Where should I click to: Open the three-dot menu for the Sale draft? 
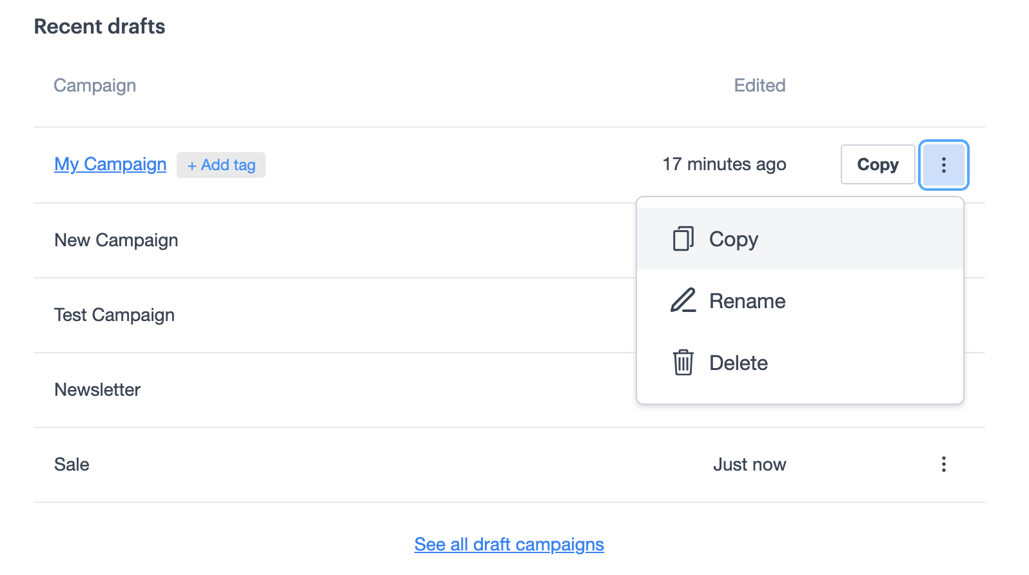(943, 464)
